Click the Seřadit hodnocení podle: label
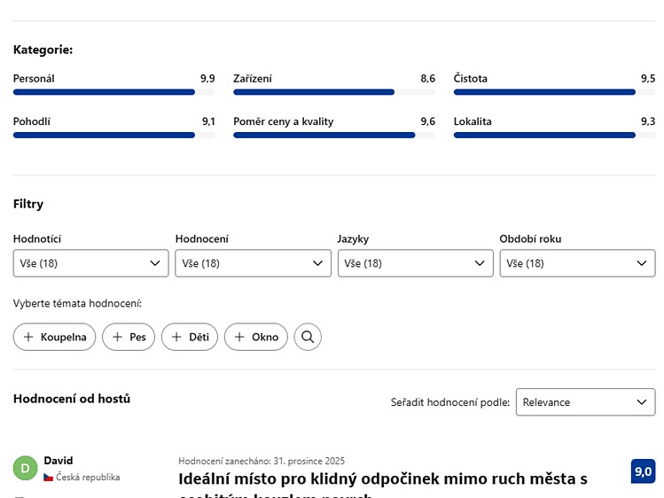664x498 pixels. (x=450, y=402)
